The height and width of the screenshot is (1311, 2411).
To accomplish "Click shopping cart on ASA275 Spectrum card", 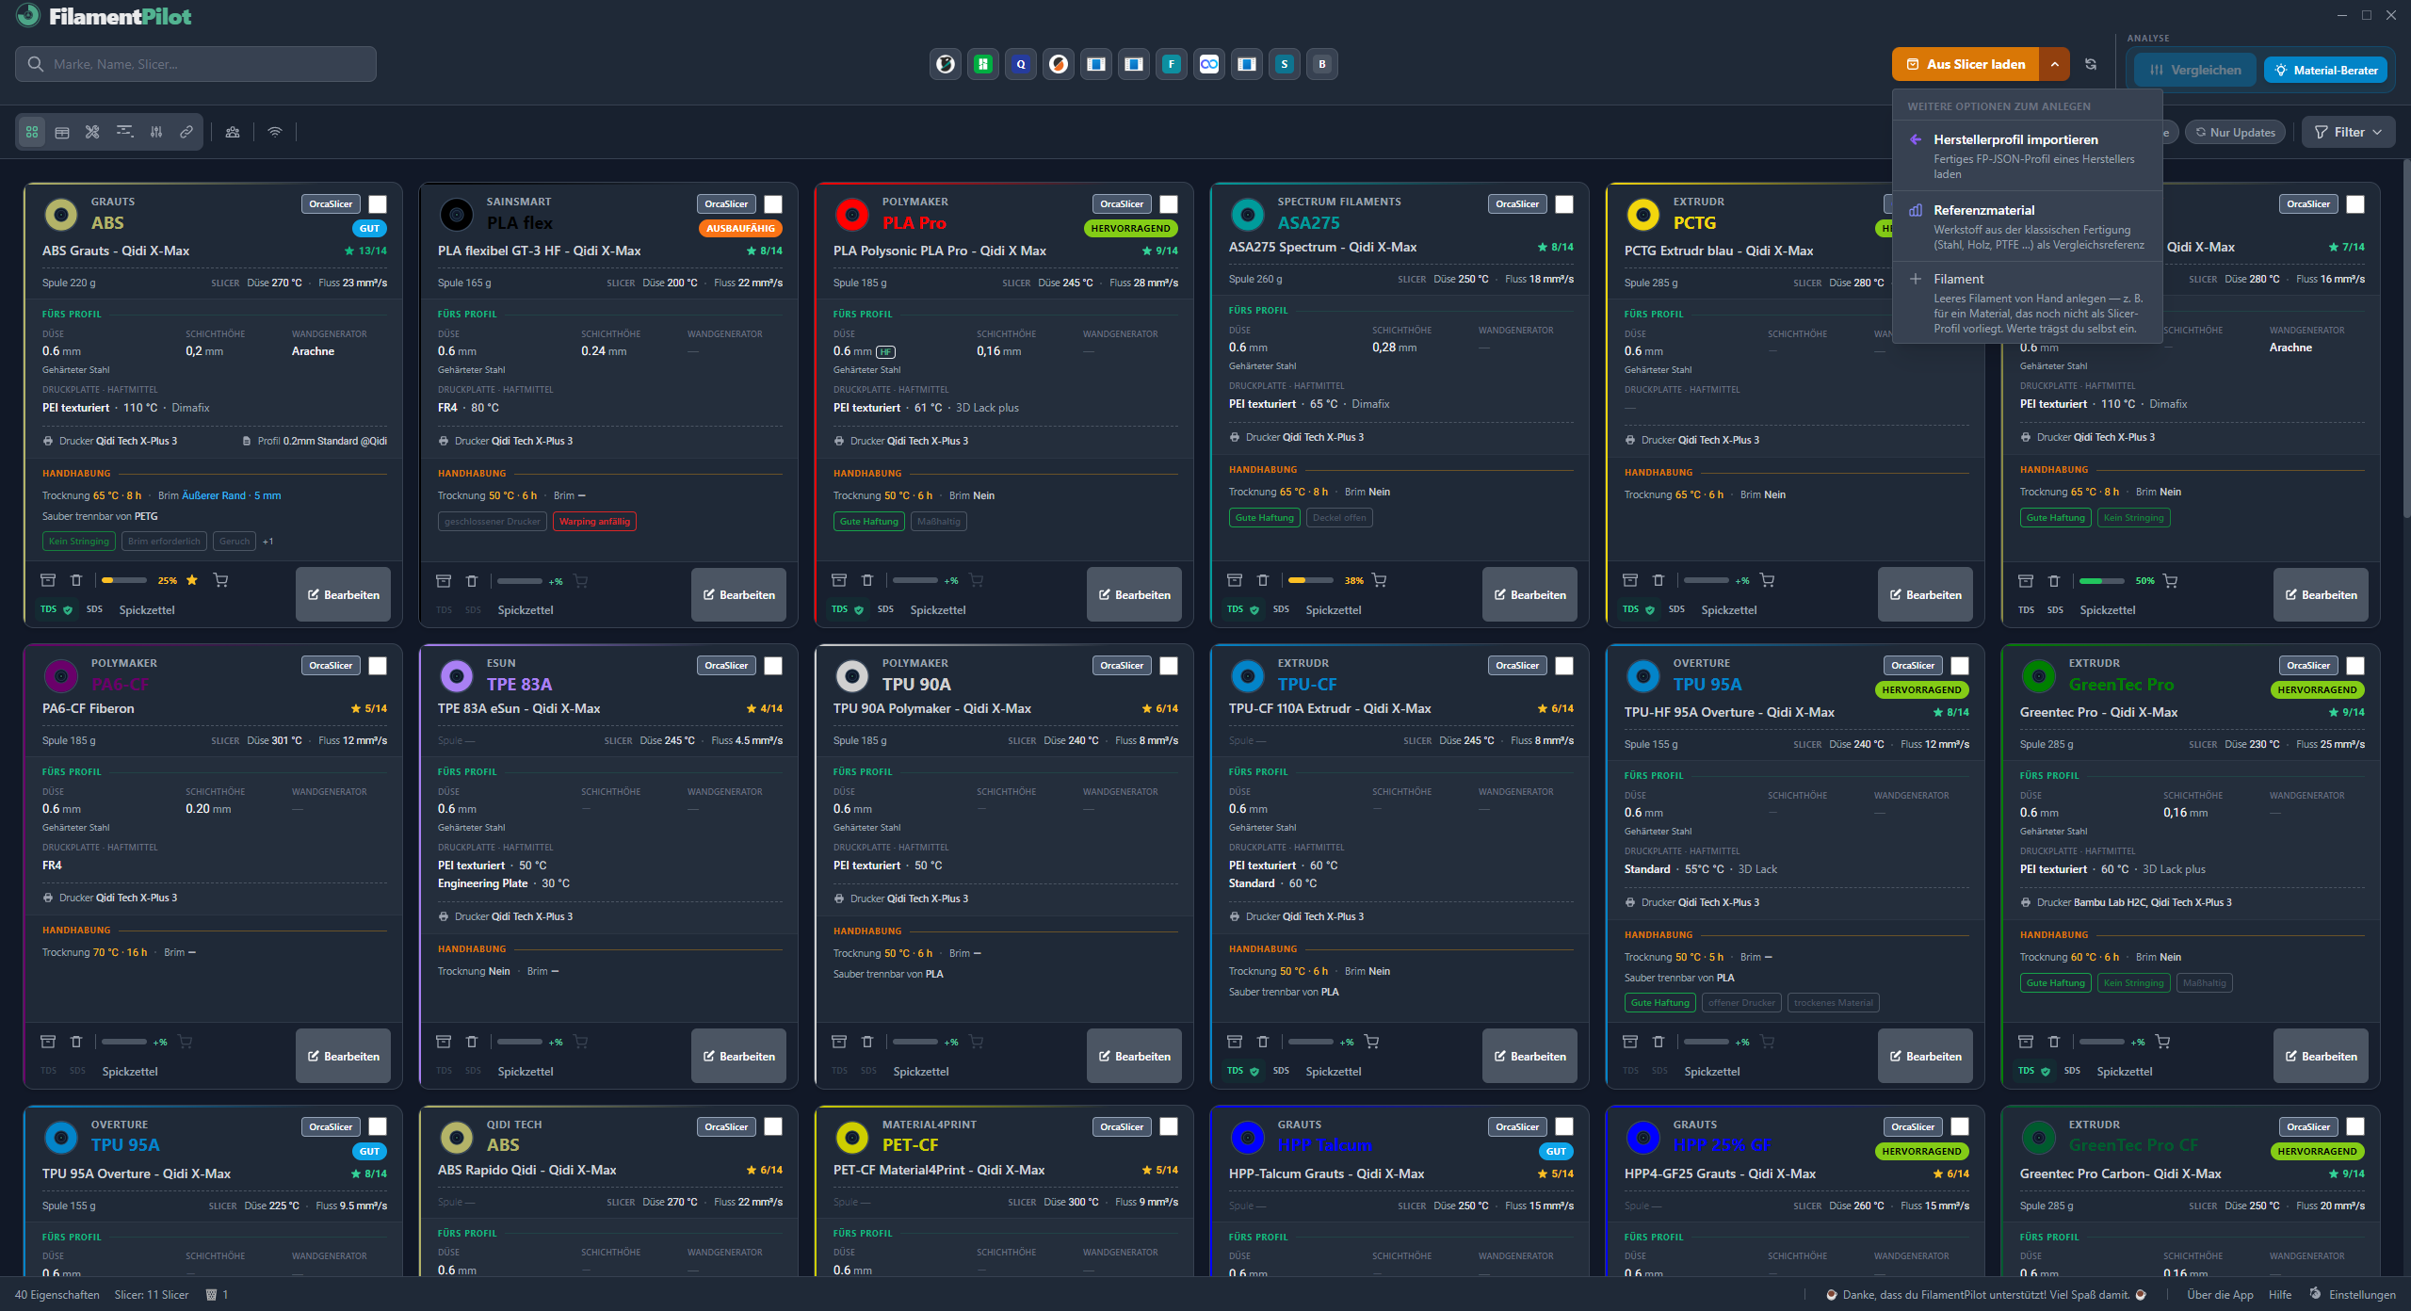I will click(1380, 580).
